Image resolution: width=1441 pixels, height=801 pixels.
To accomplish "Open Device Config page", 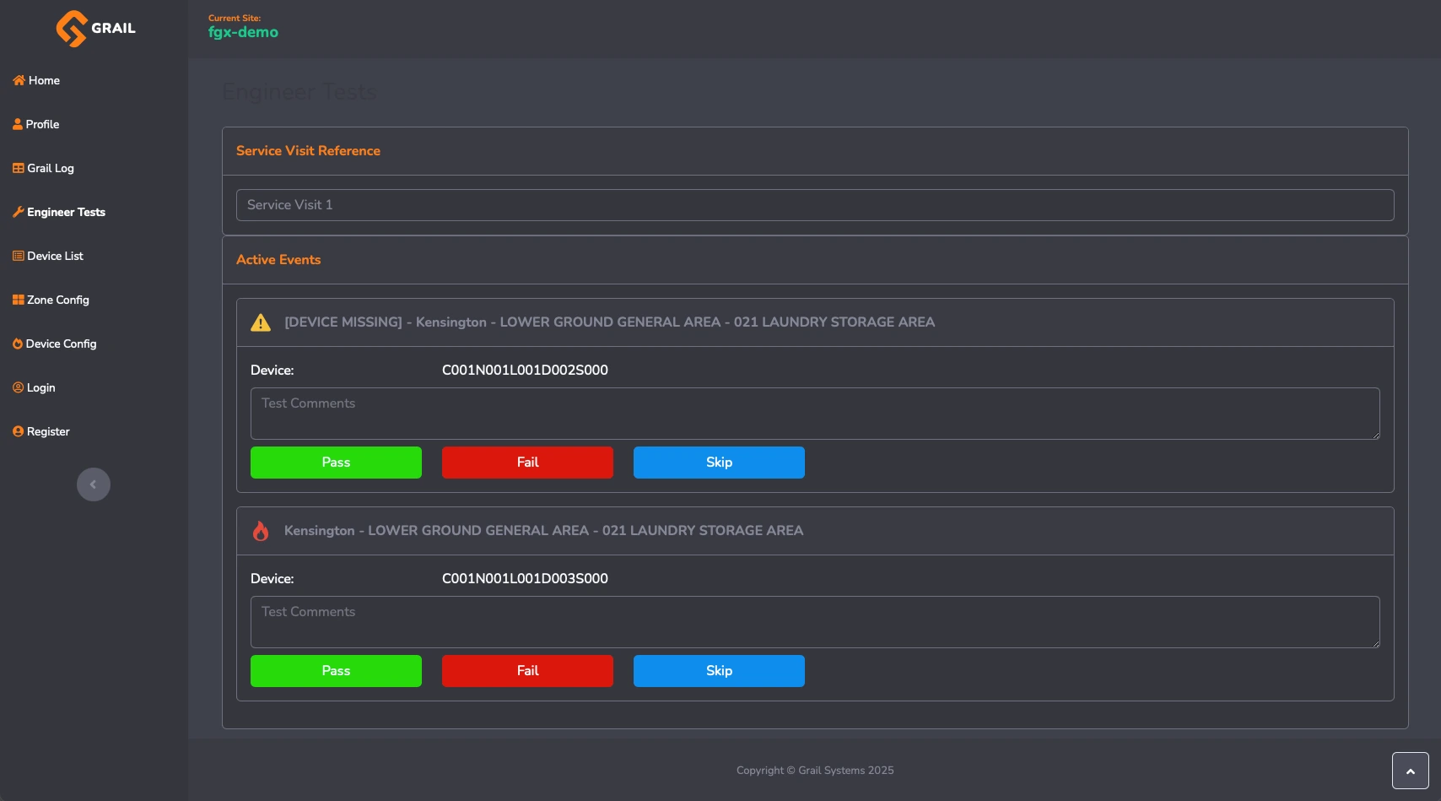I will [61, 344].
